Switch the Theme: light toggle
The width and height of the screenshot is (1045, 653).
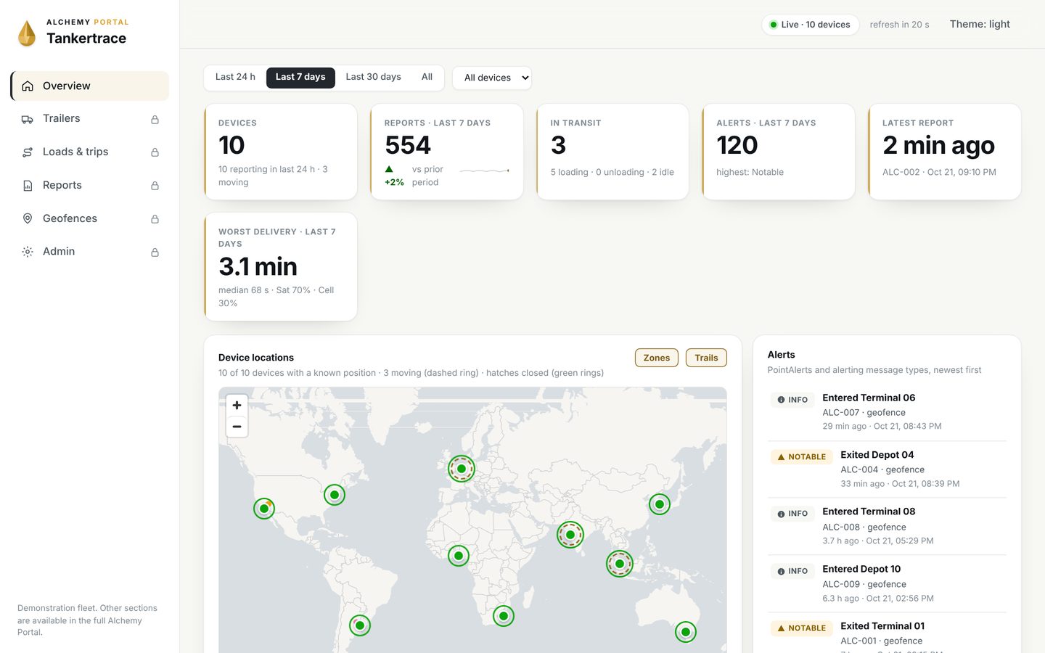[x=980, y=24]
